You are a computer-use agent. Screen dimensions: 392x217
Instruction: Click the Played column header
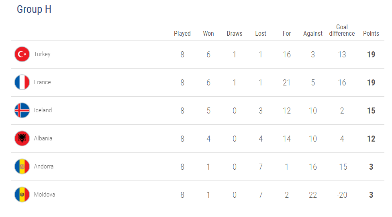click(182, 34)
